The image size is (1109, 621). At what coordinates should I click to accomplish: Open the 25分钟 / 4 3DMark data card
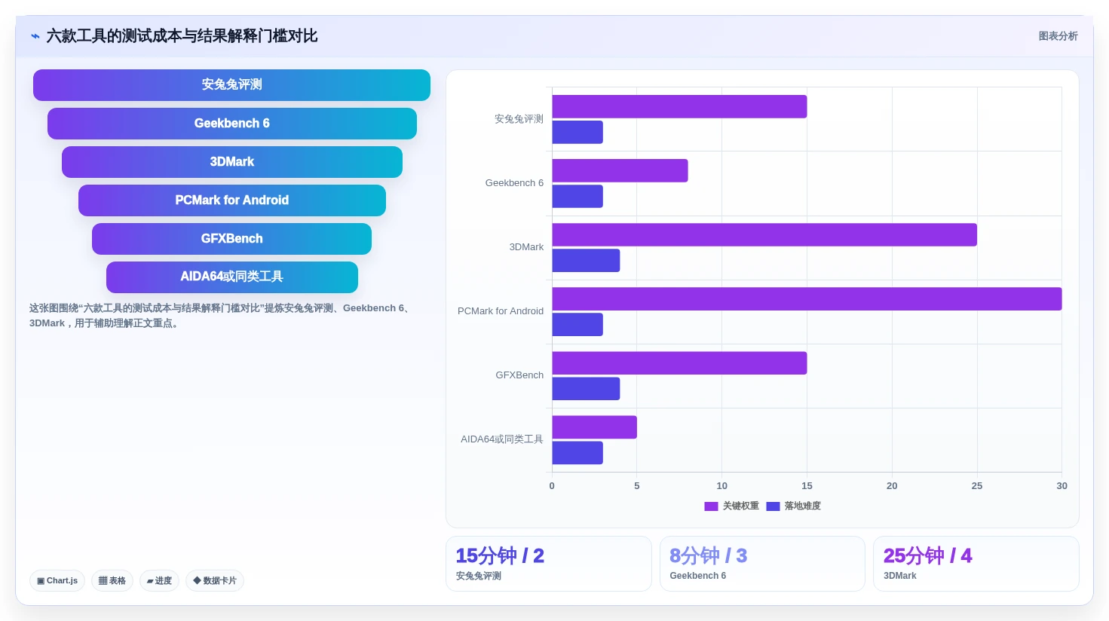(x=976, y=564)
